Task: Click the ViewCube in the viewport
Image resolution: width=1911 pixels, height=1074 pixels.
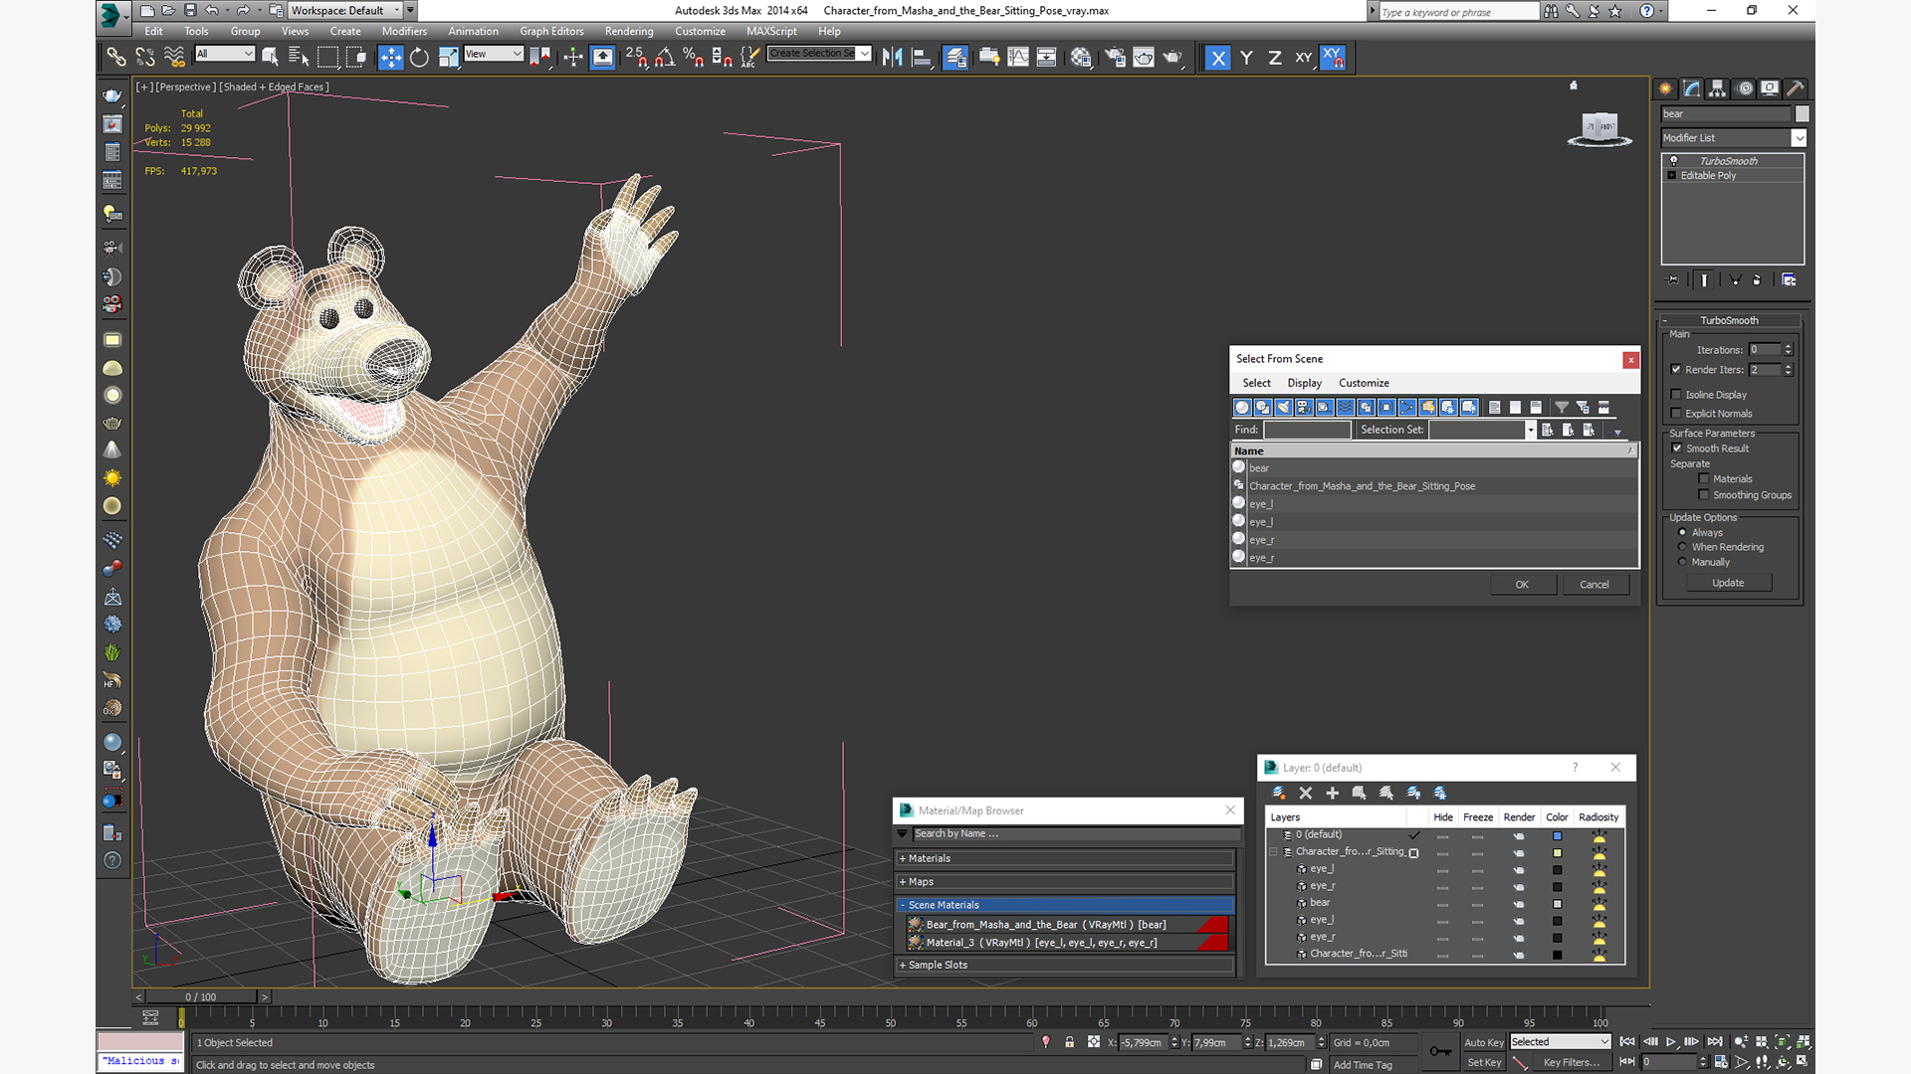Action: (1599, 129)
